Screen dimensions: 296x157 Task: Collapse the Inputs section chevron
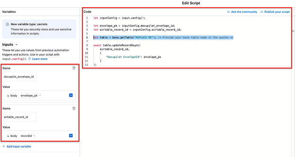coord(16,44)
